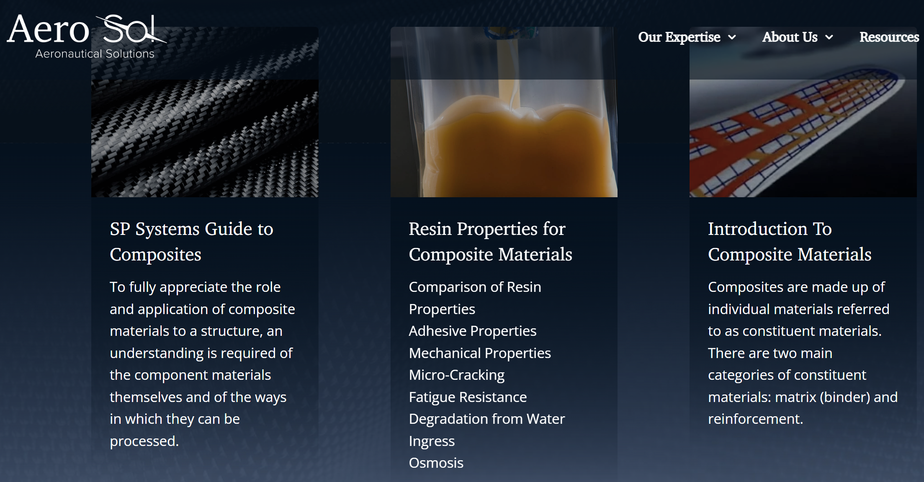Open the Our Expertise menu
This screenshot has width=924, height=482.
click(x=679, y=37)
